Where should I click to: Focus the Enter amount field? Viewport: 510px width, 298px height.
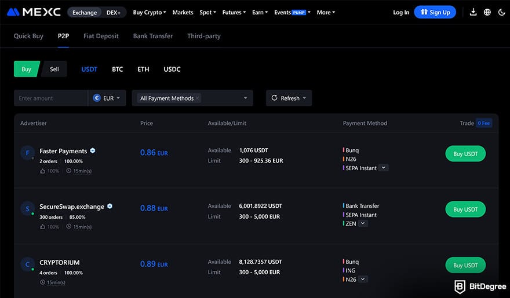coord(51,98)
